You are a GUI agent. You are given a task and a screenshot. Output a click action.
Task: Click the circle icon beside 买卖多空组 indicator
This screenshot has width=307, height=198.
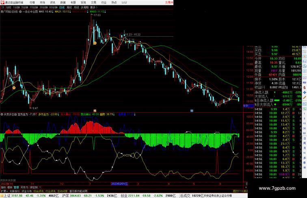click(x=2, y=114)
